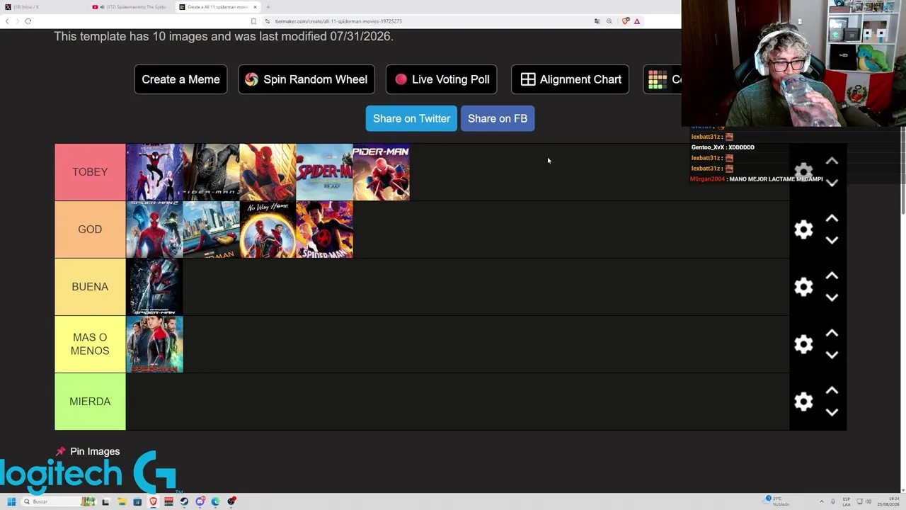The width and height of the screenshot is (906, 510).
Task: Select the fourth poster in GOD tier
Action: pyautogui.click(x=324, y=229)
